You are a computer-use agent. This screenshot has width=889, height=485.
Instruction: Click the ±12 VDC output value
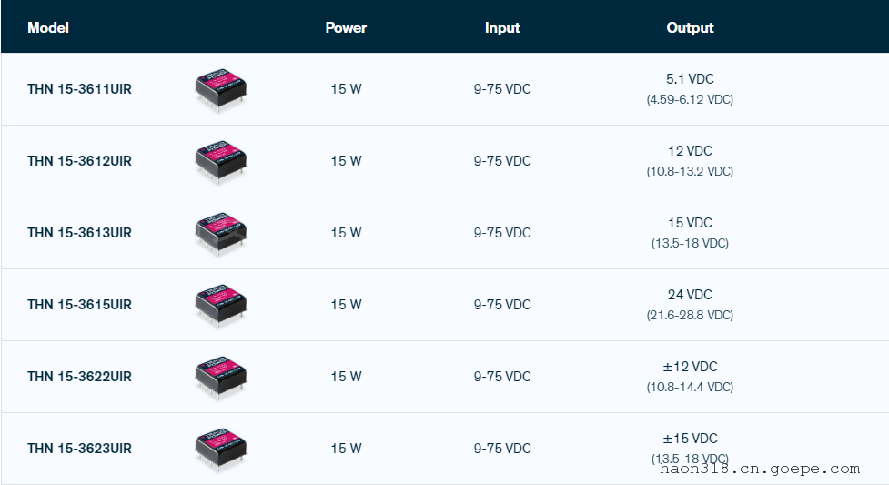point(690,367)
